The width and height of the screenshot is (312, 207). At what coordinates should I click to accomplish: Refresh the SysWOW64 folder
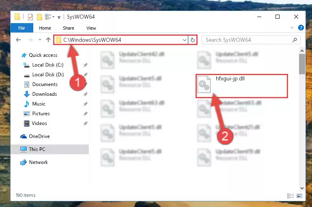click(x=192, y=40)
